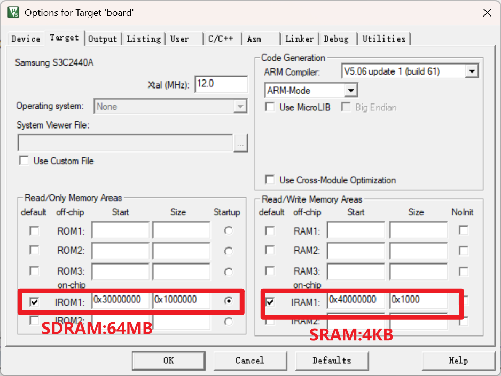Image resolution: width=501 pixels, height=376 pixels.
Task: Select ROM3 Startup radio button
Action: (228, 272)
